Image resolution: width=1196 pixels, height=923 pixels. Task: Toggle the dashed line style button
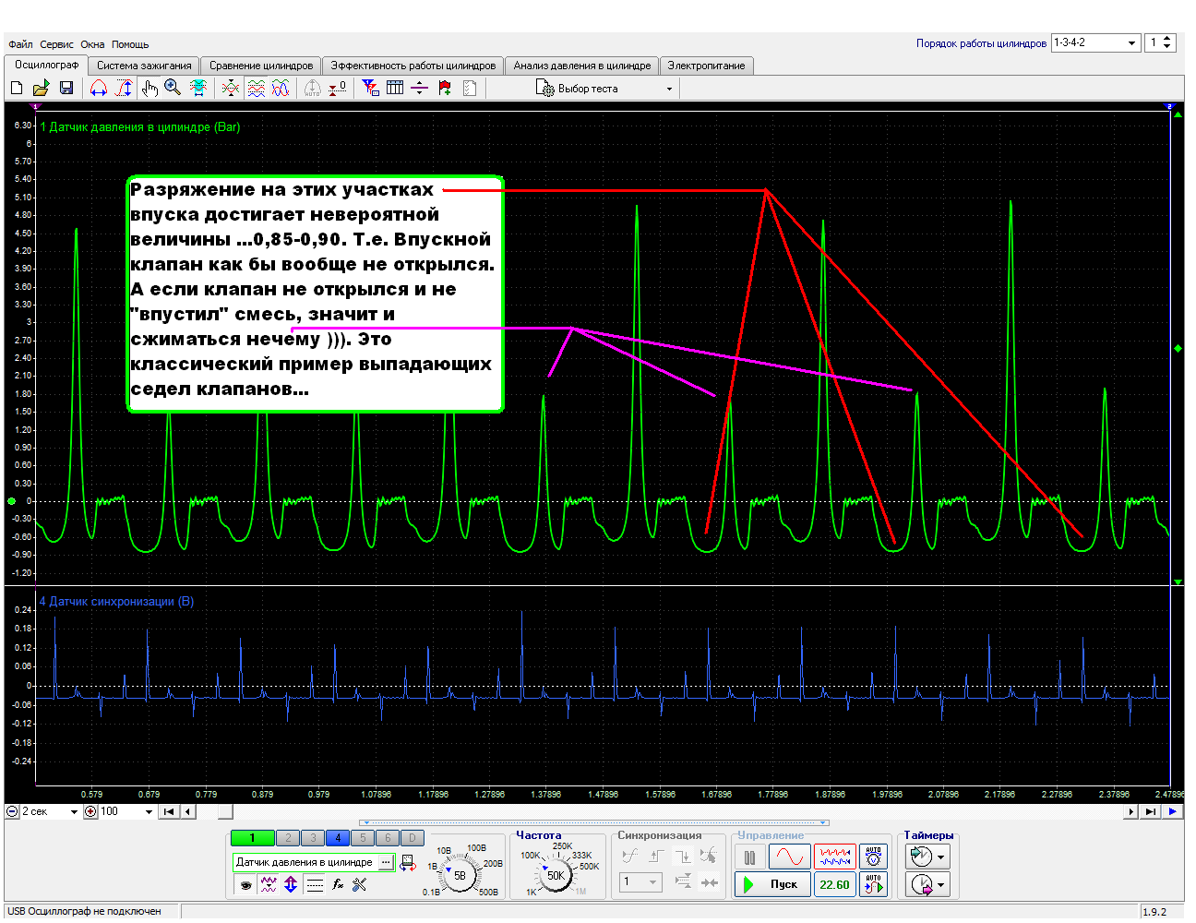pyautogui.click(x=315, y=884)
